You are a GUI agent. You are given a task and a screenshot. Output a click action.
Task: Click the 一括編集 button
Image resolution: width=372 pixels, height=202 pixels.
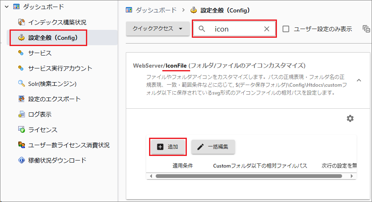click(213, 147)
